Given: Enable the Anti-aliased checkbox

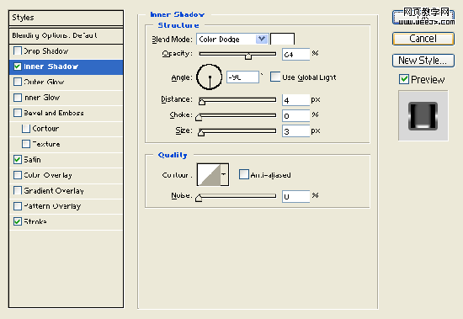Looking at the screenshot, I should (x=244, y=174).
